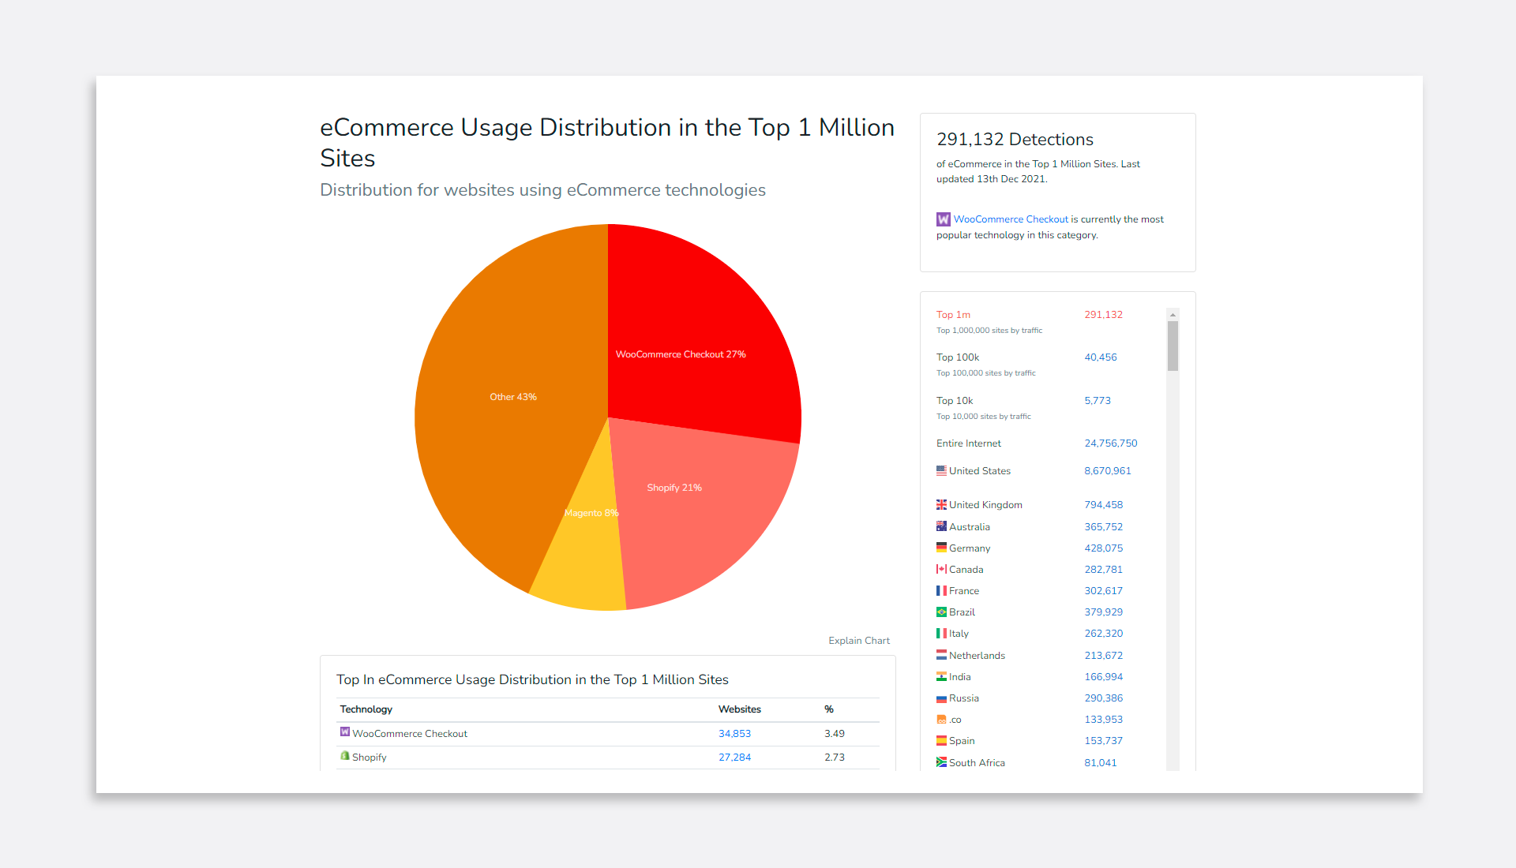Click the United States flag icon
The width and height of the screenshot is (1516, 868).
pyautogui.click(x=941, y=470)
